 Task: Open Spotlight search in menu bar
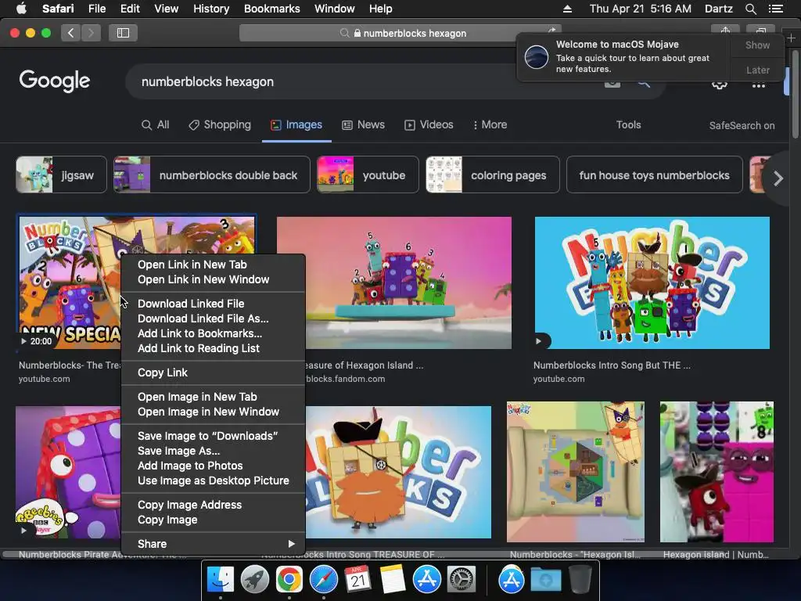pos(750,9)
